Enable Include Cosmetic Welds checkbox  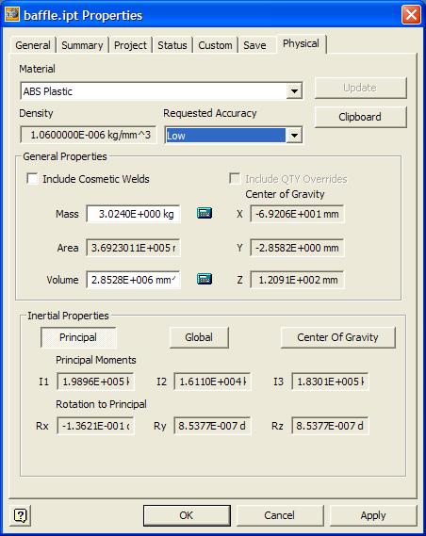[32, 178]
